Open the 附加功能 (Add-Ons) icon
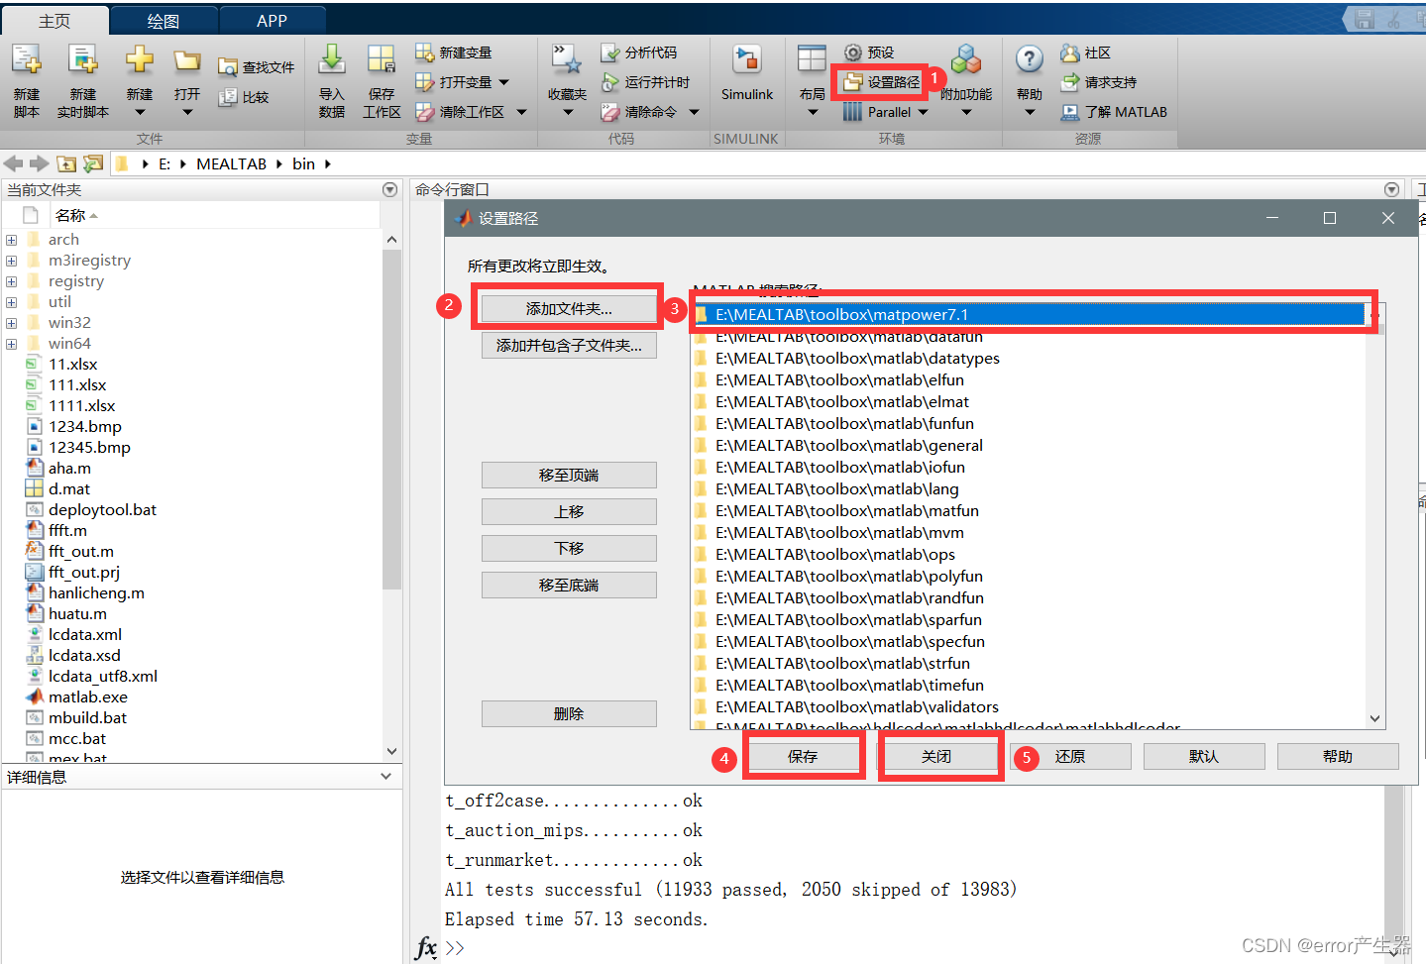This screenshot has width=1426, height=964. point(965,69)
